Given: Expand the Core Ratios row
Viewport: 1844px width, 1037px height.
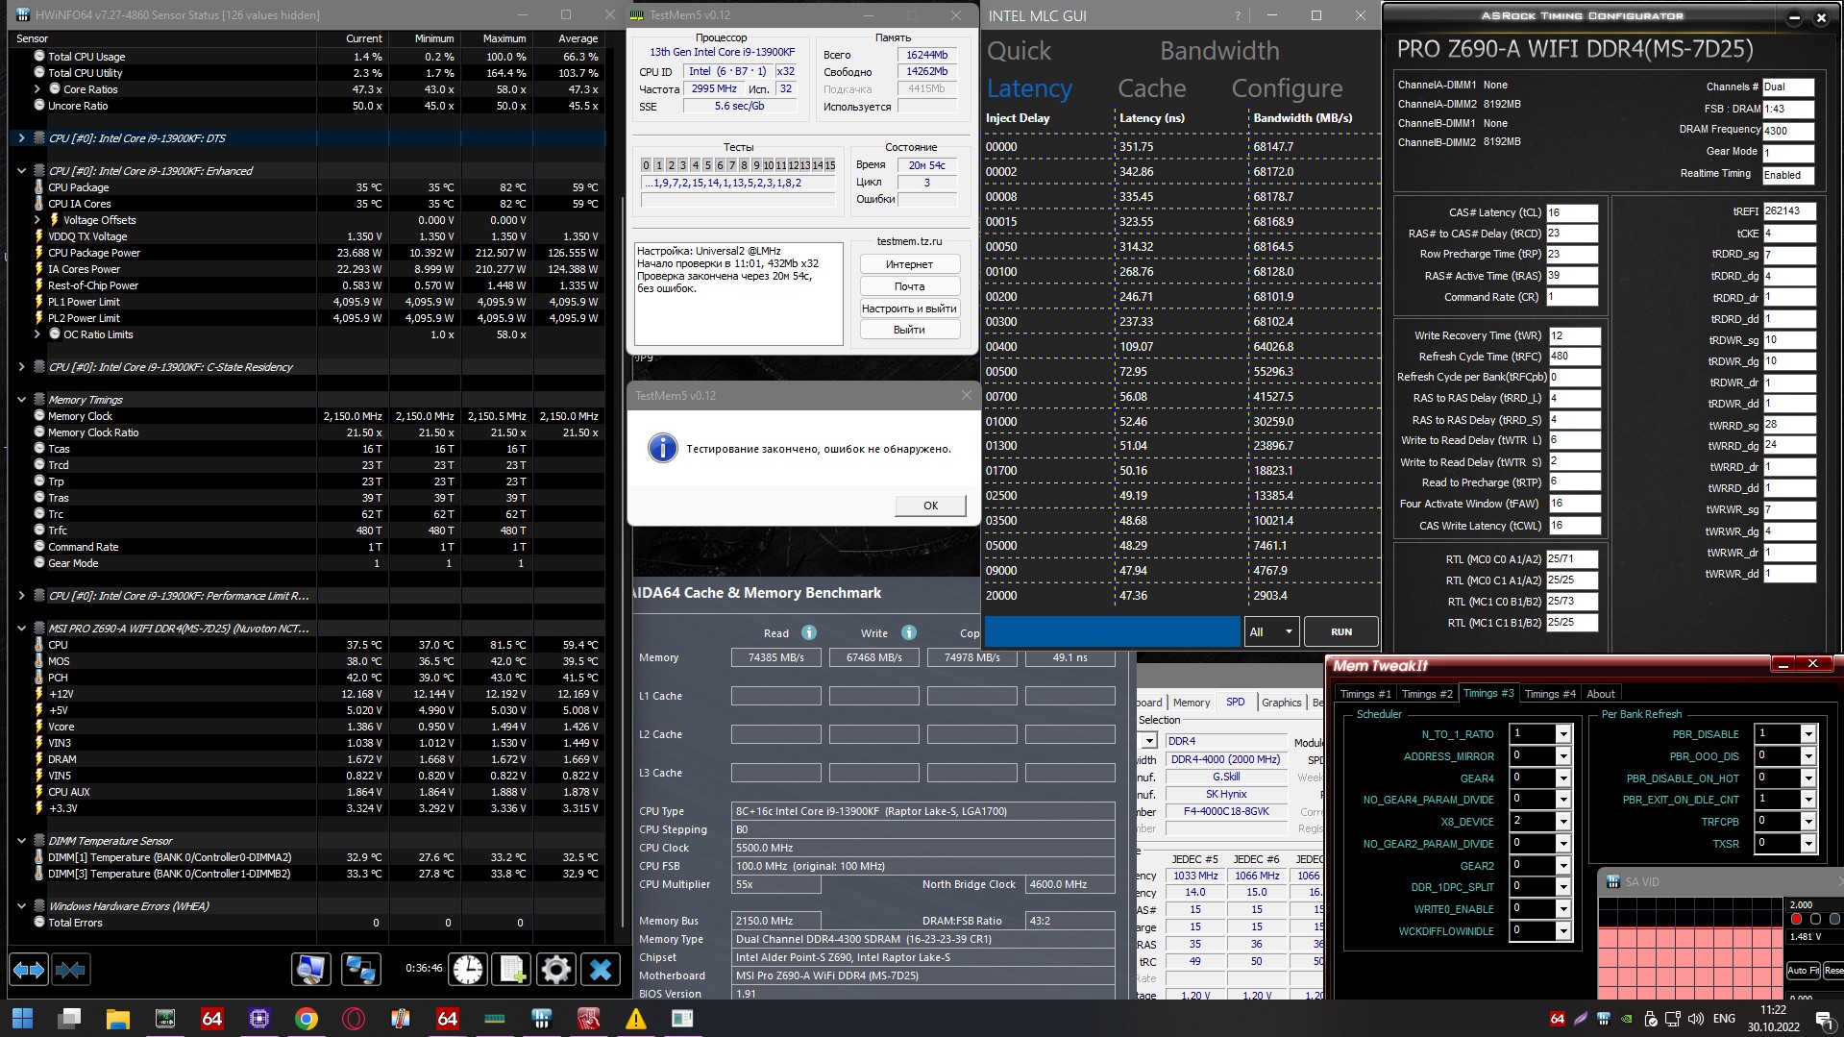Looking at the screenshot, I should (x=37, y=89).
